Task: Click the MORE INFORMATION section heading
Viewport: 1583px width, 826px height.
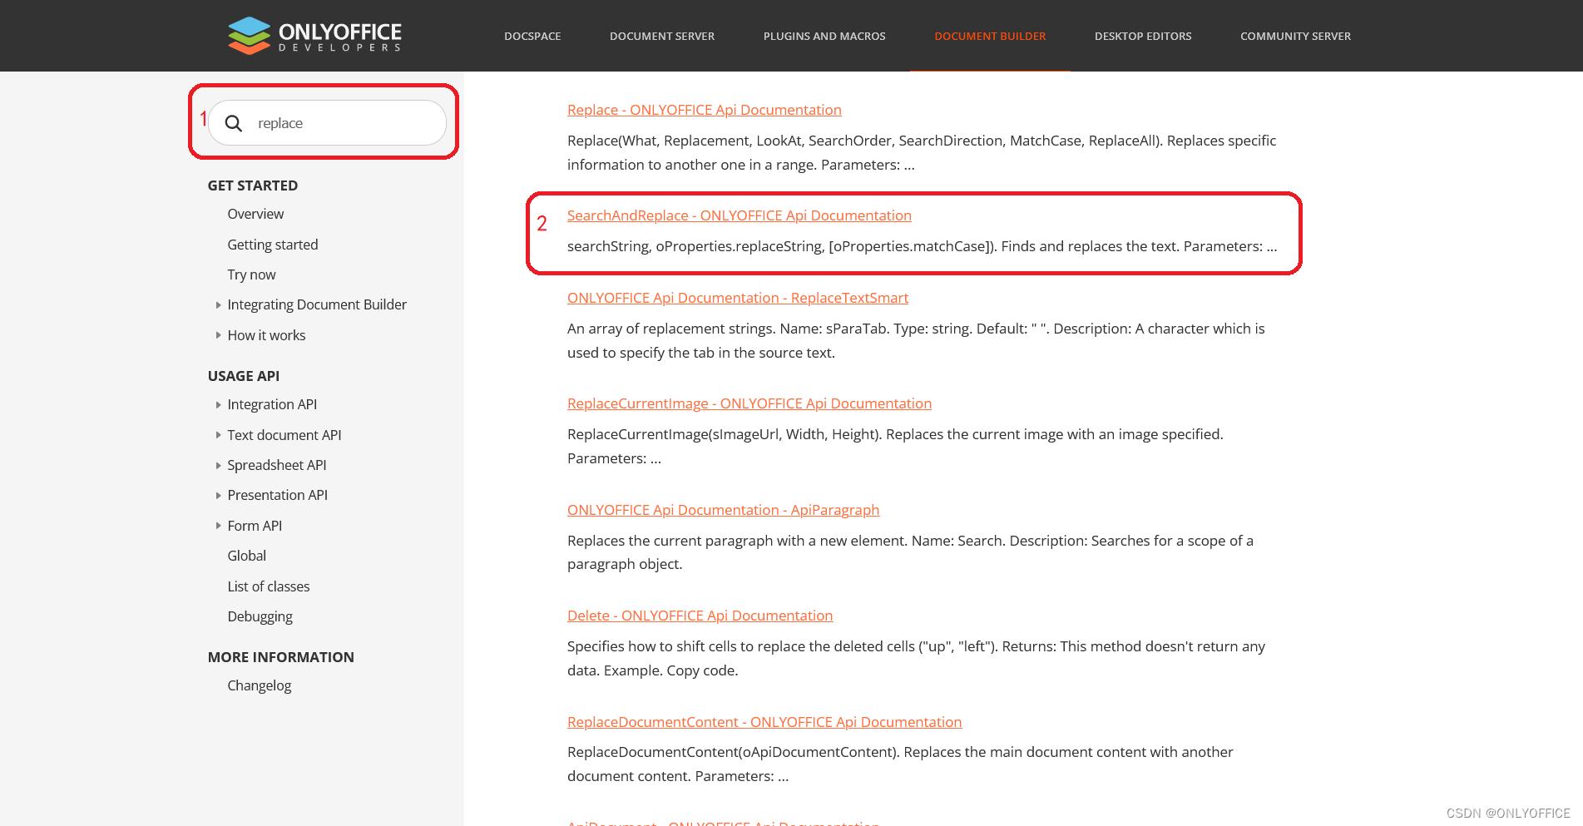Action: tap(281, 657)
